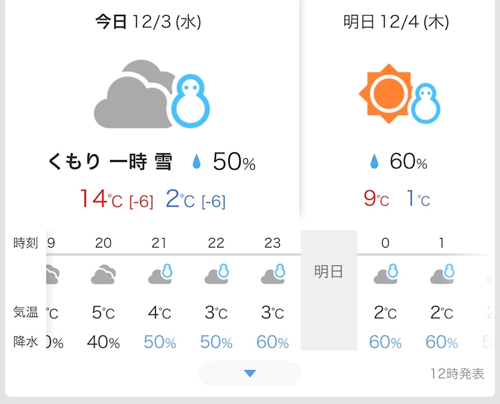The image size is (500, 404).
Task: Click the 21 o'clock cloud-snow icon
Action: pyautogui.click(x=160, y=274)
